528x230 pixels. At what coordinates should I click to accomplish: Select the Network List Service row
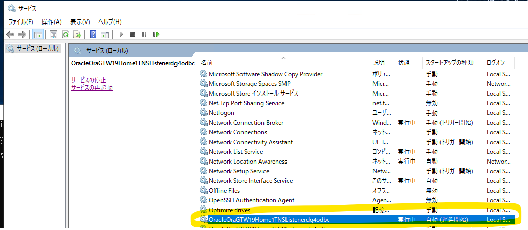pyautogui.click(x=236, y=152)
